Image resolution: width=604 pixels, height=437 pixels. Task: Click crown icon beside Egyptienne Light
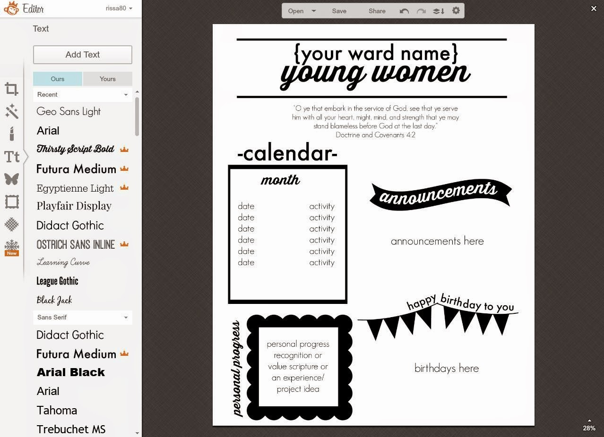[x=124, y=187]
